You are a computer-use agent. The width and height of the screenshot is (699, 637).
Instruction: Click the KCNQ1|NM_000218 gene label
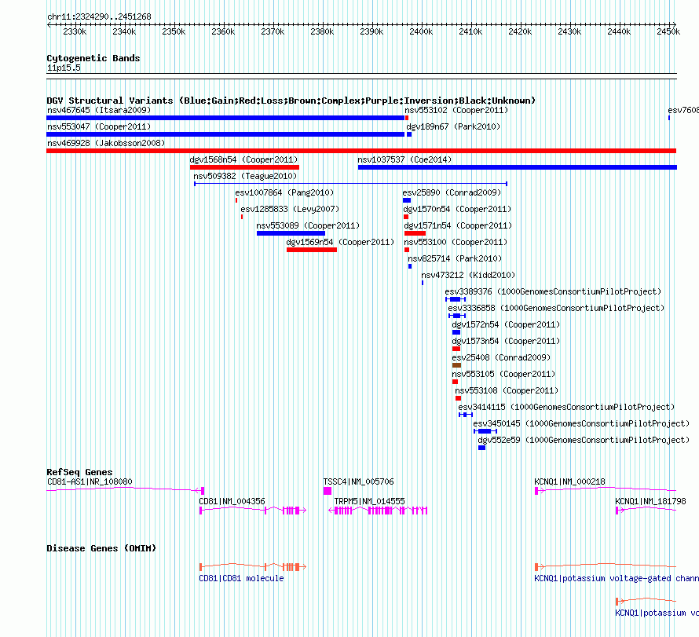tap(569, 481)
